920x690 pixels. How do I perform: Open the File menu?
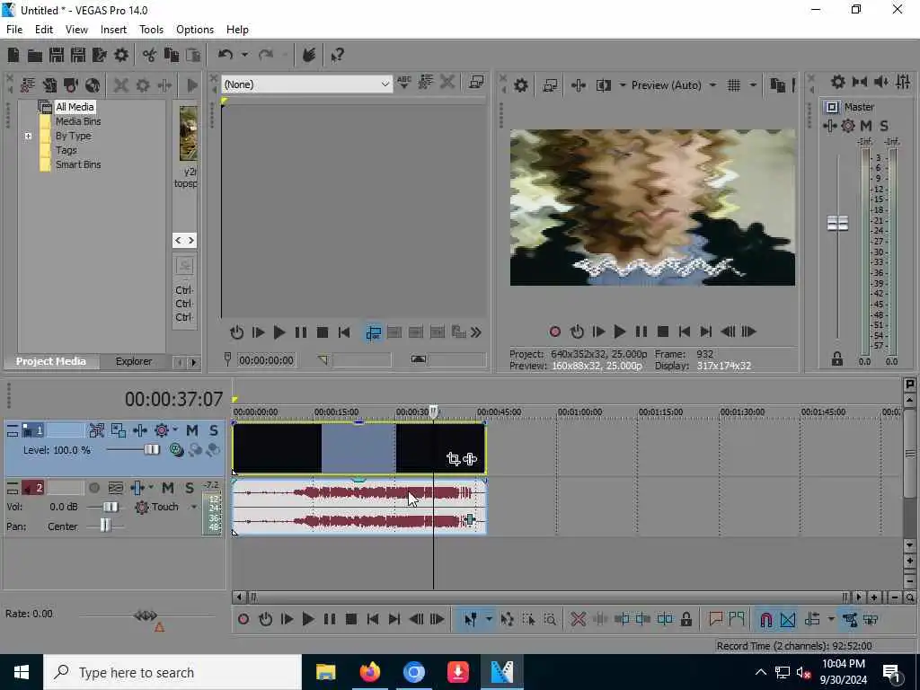click(14, 30)
